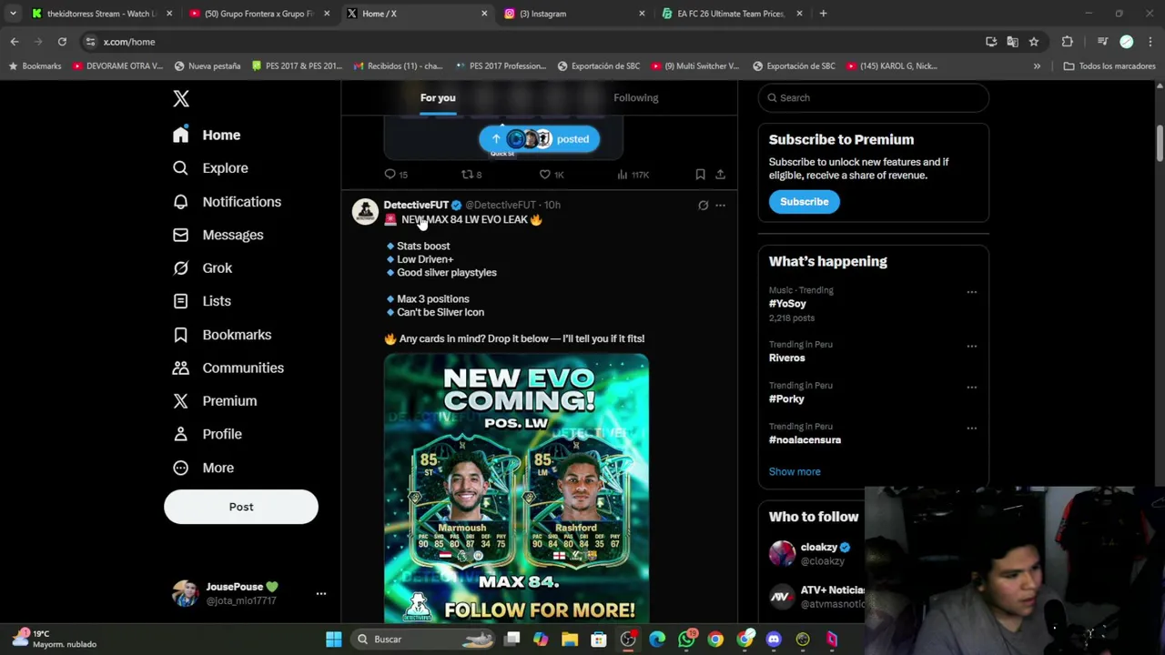Click the Bookmarks sidebar icon
1165x655 pixels.
[x=180, y=335]
